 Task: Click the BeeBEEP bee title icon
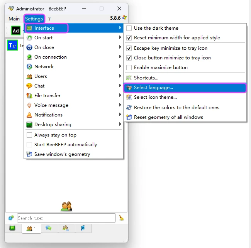(11, 8)
